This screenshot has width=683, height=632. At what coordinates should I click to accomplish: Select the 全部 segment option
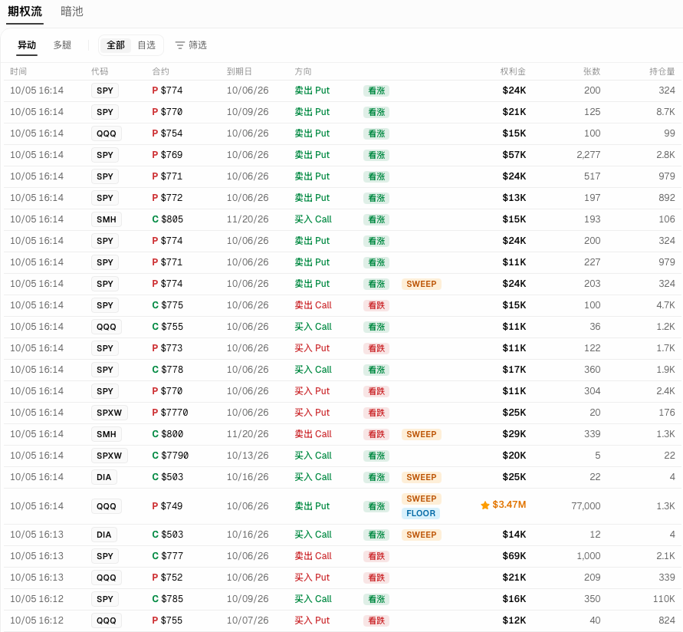(116, 45)
